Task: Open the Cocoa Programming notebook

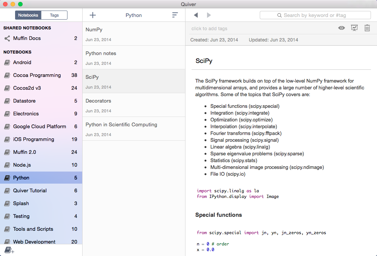Action: click(37, 75)
